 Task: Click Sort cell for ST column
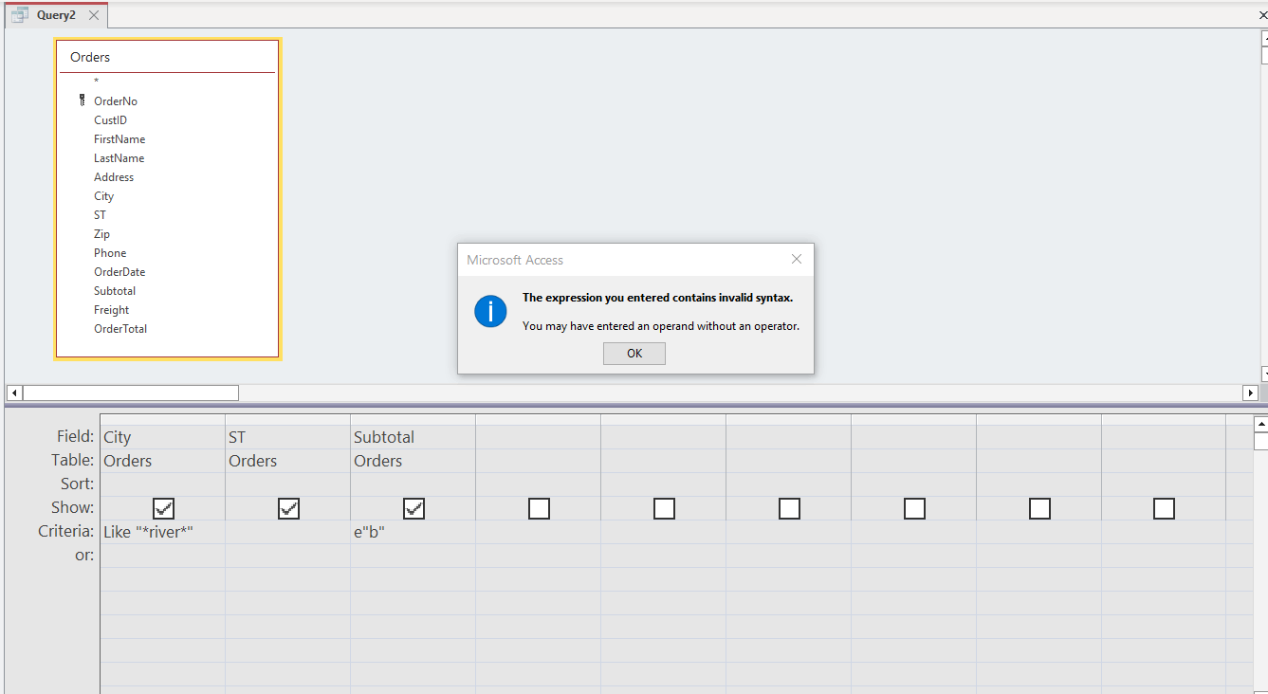[x=287, y=484]
